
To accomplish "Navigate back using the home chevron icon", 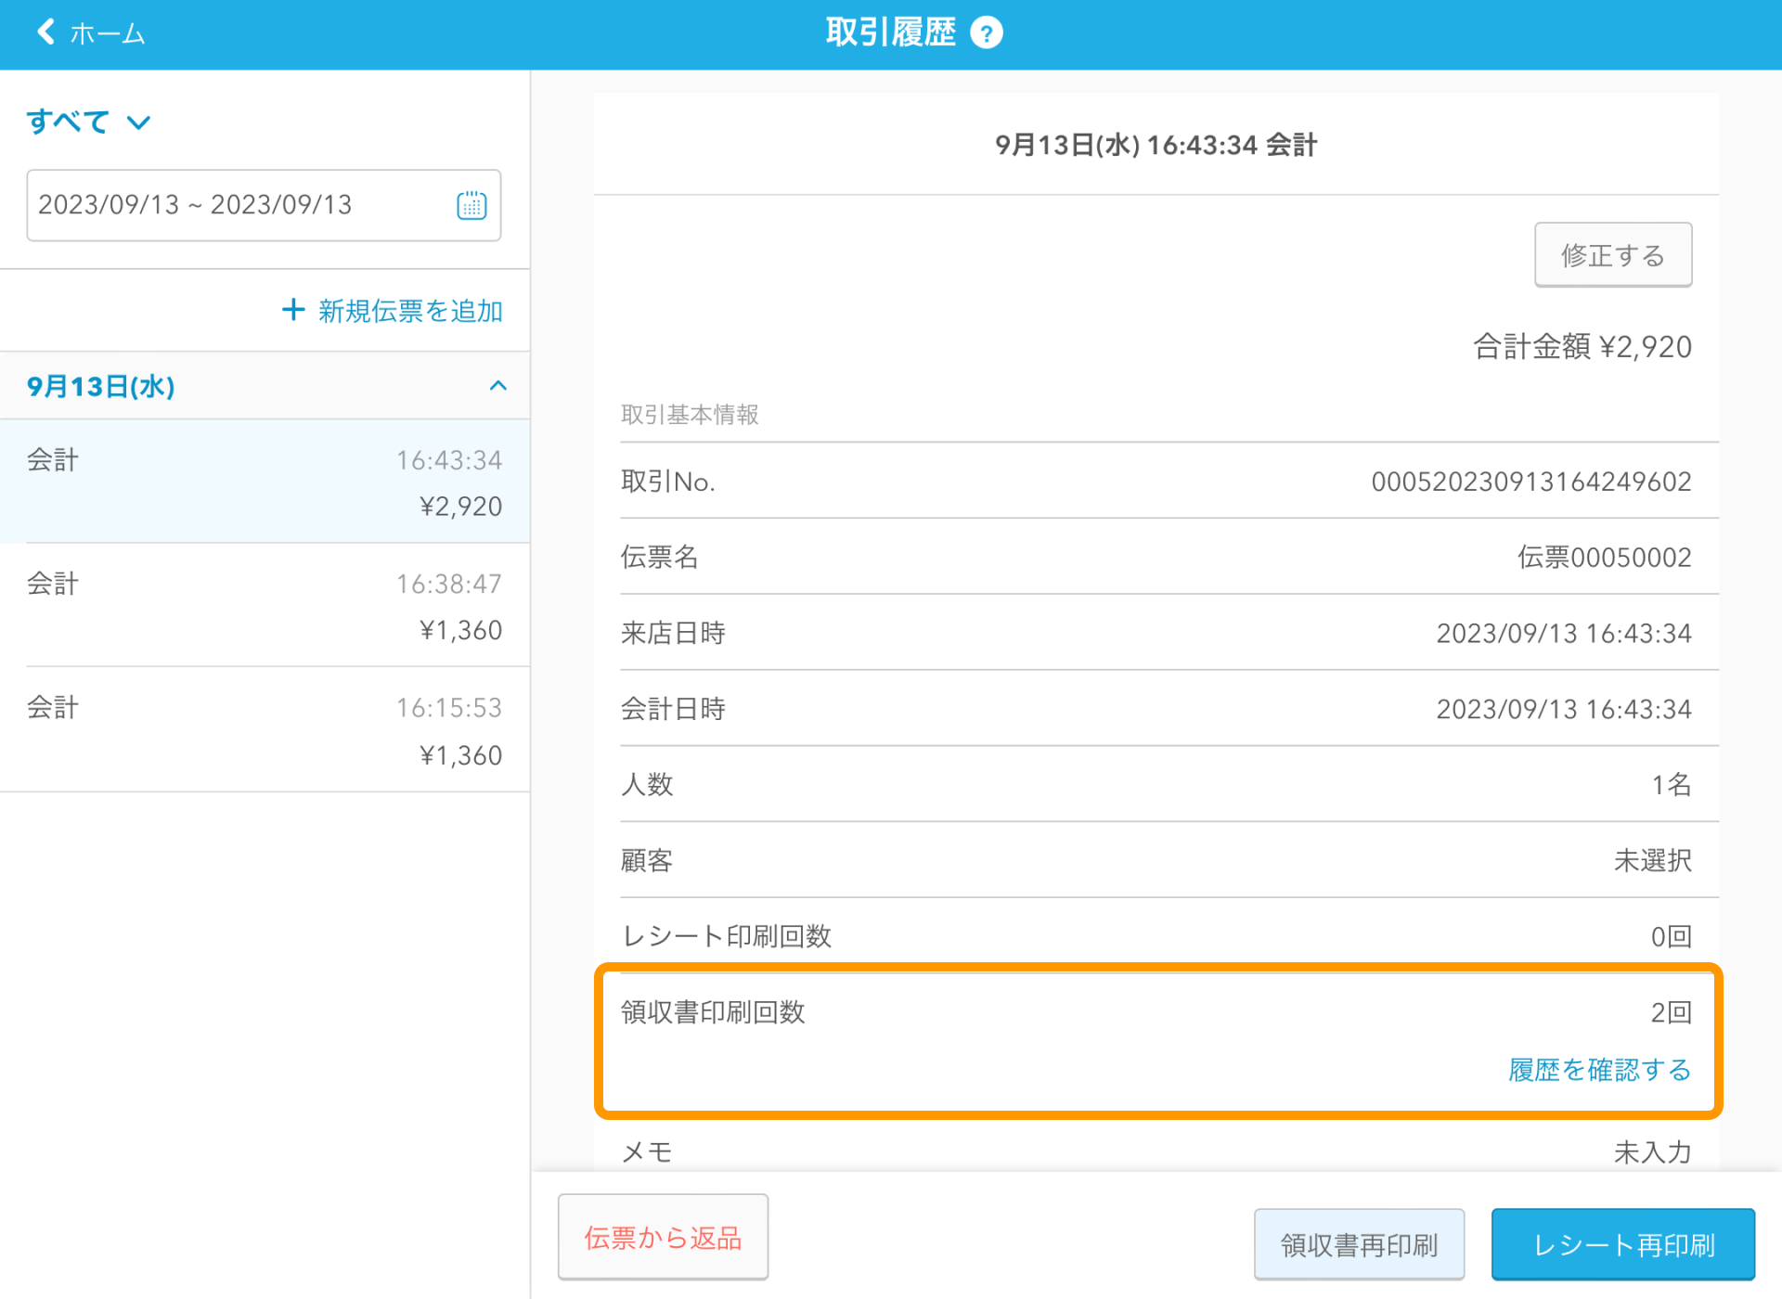I will (x=44, y=32).
